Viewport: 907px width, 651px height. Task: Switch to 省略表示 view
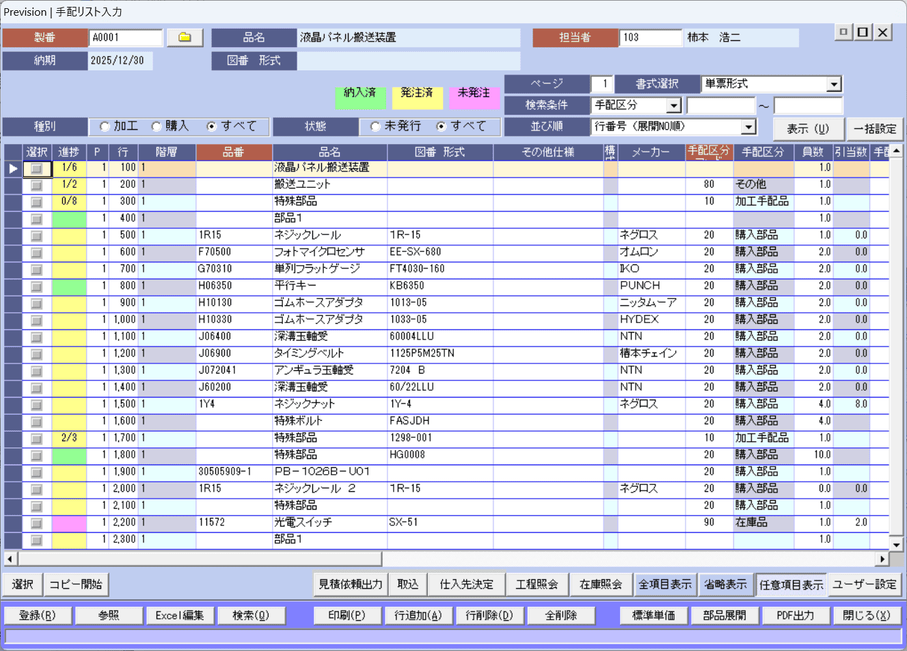[725, 585]
